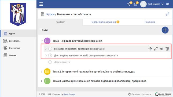Collapse Тема 1 chevron
This screenshot has height=97, width=173.
coord(42,41)
